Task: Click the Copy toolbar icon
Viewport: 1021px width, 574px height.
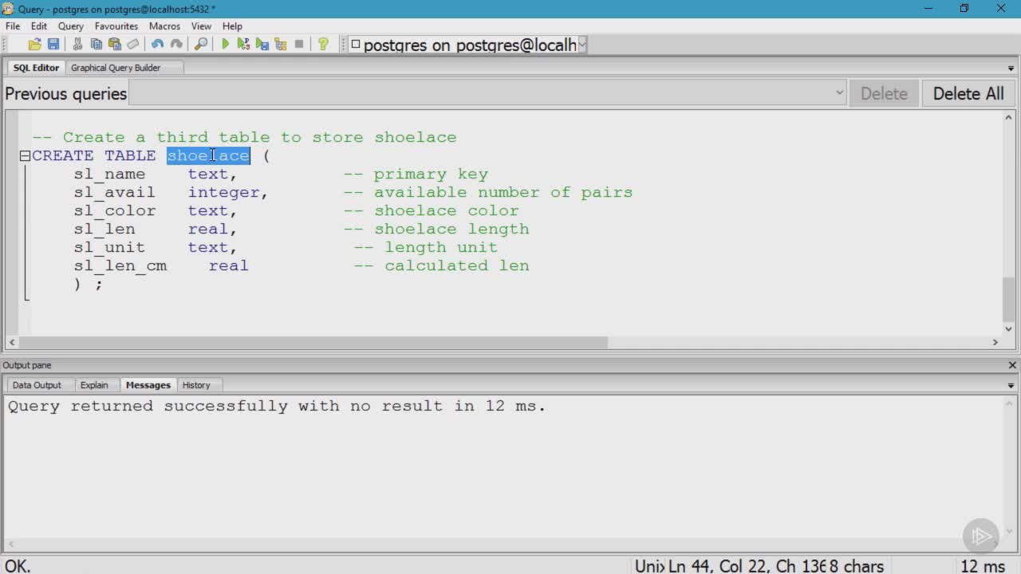Action: (96, 45)
